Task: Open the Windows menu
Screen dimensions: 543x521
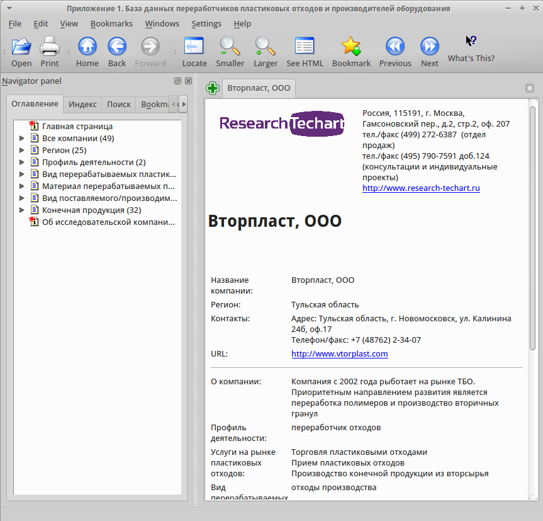Action: [162, 23]
